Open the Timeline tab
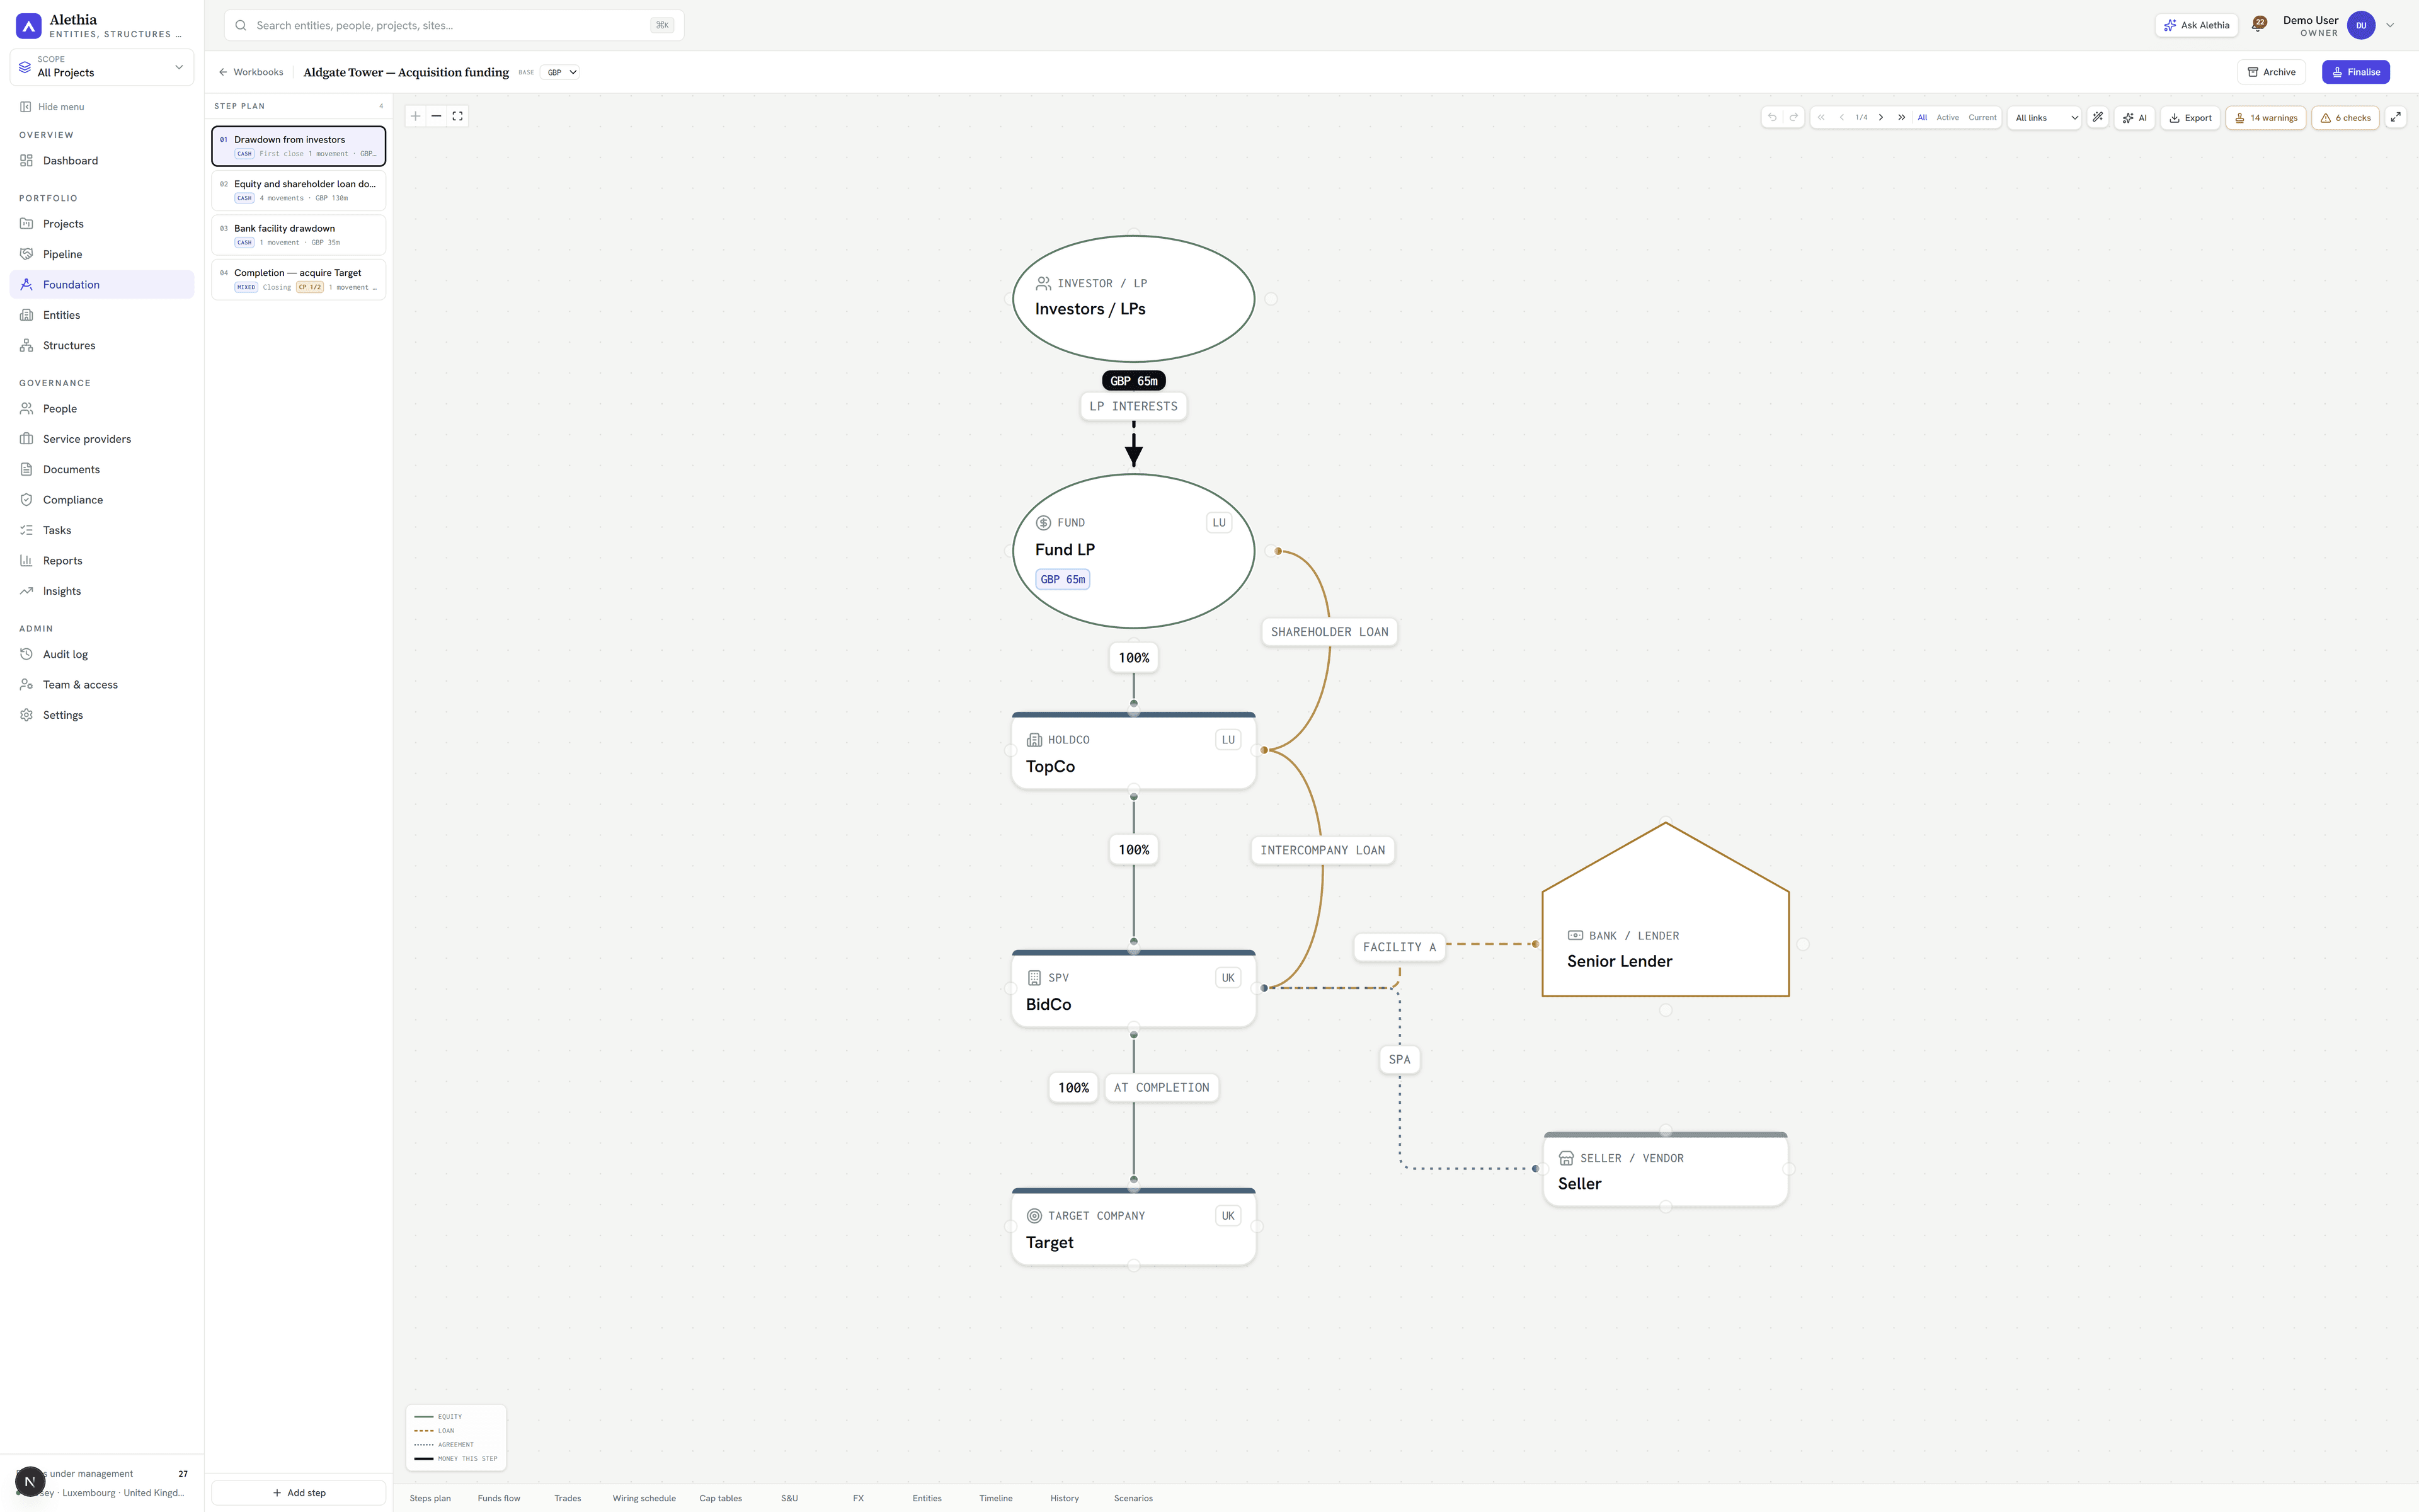 coord(995,1498)
